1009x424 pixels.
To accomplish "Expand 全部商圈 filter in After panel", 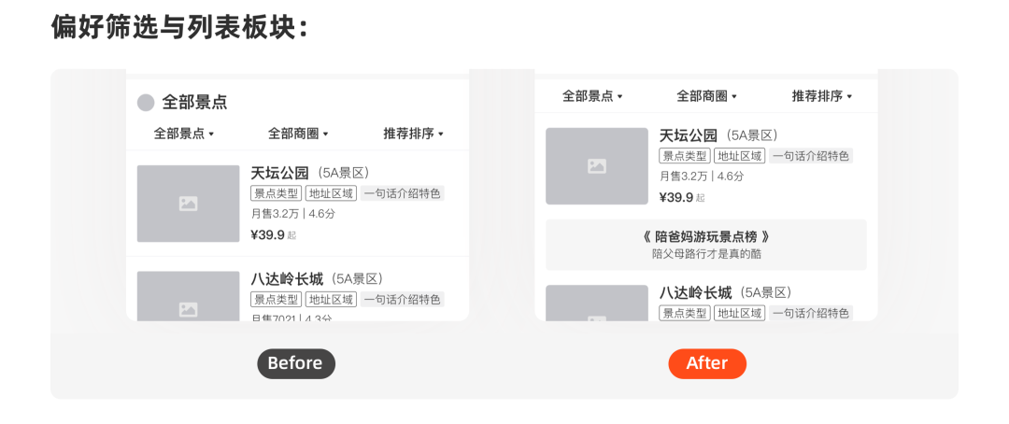I will pyautogui.click(x=706, y=96).
